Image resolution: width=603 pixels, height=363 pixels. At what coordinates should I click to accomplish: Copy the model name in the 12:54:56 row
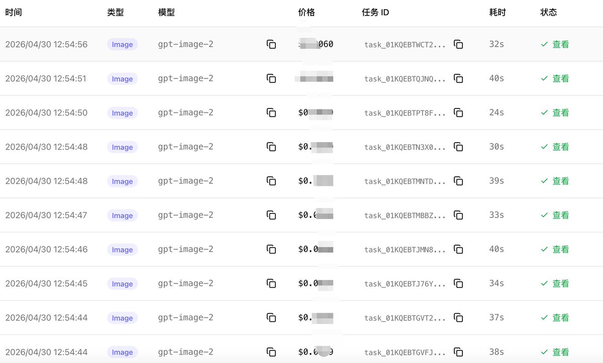(271, 44)
